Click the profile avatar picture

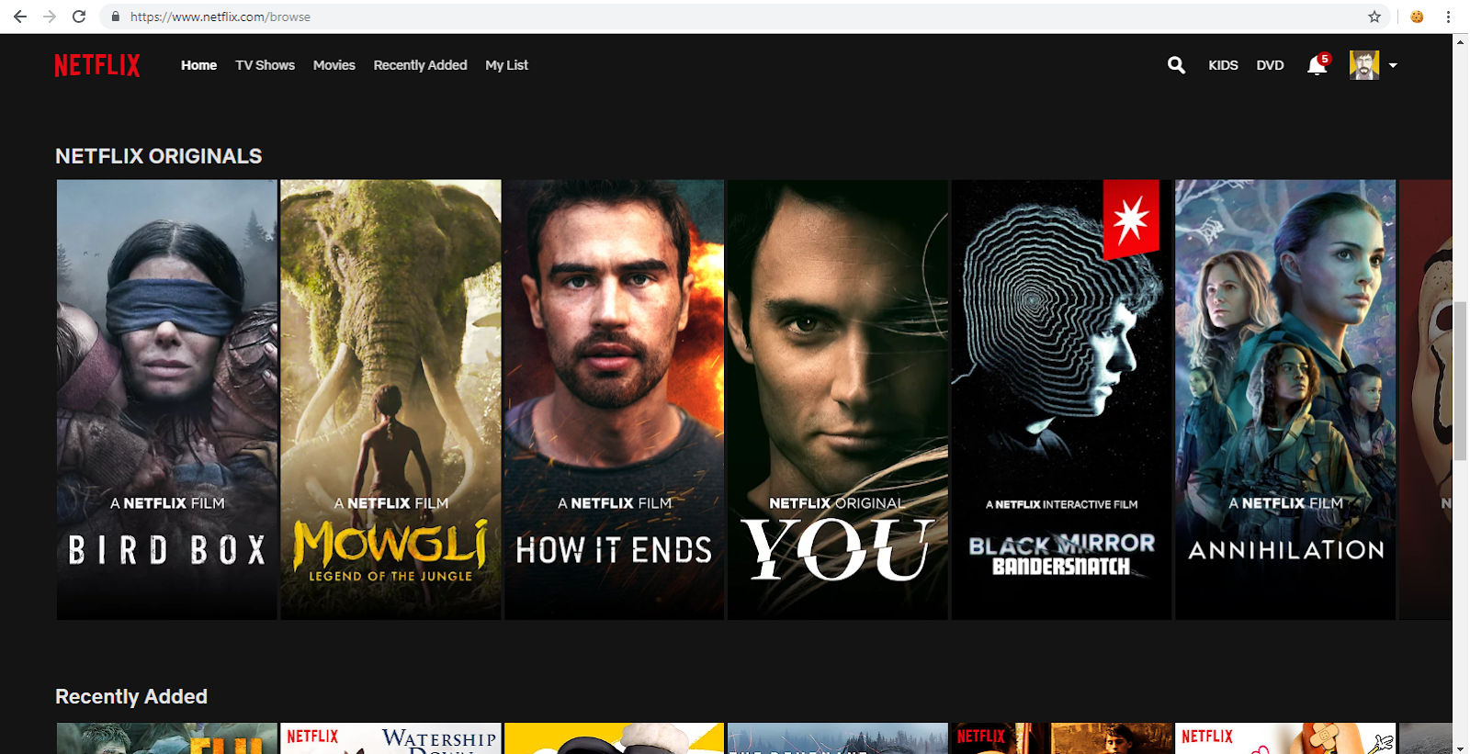[x=1364, y=65]
